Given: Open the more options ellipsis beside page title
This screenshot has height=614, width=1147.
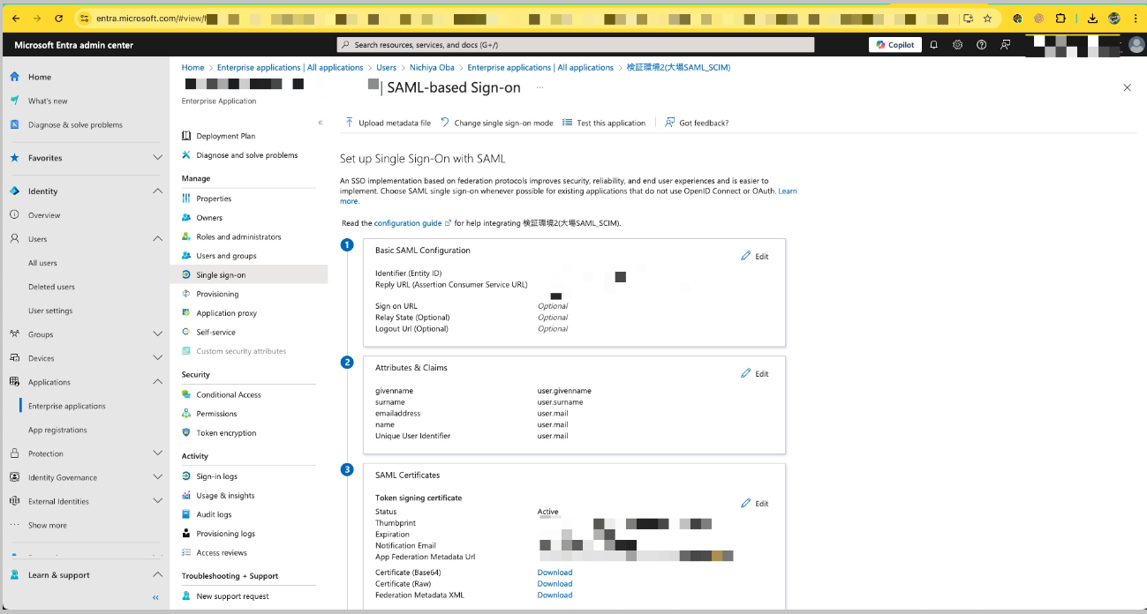Looking at the screenshot, I should pos(540,88).
